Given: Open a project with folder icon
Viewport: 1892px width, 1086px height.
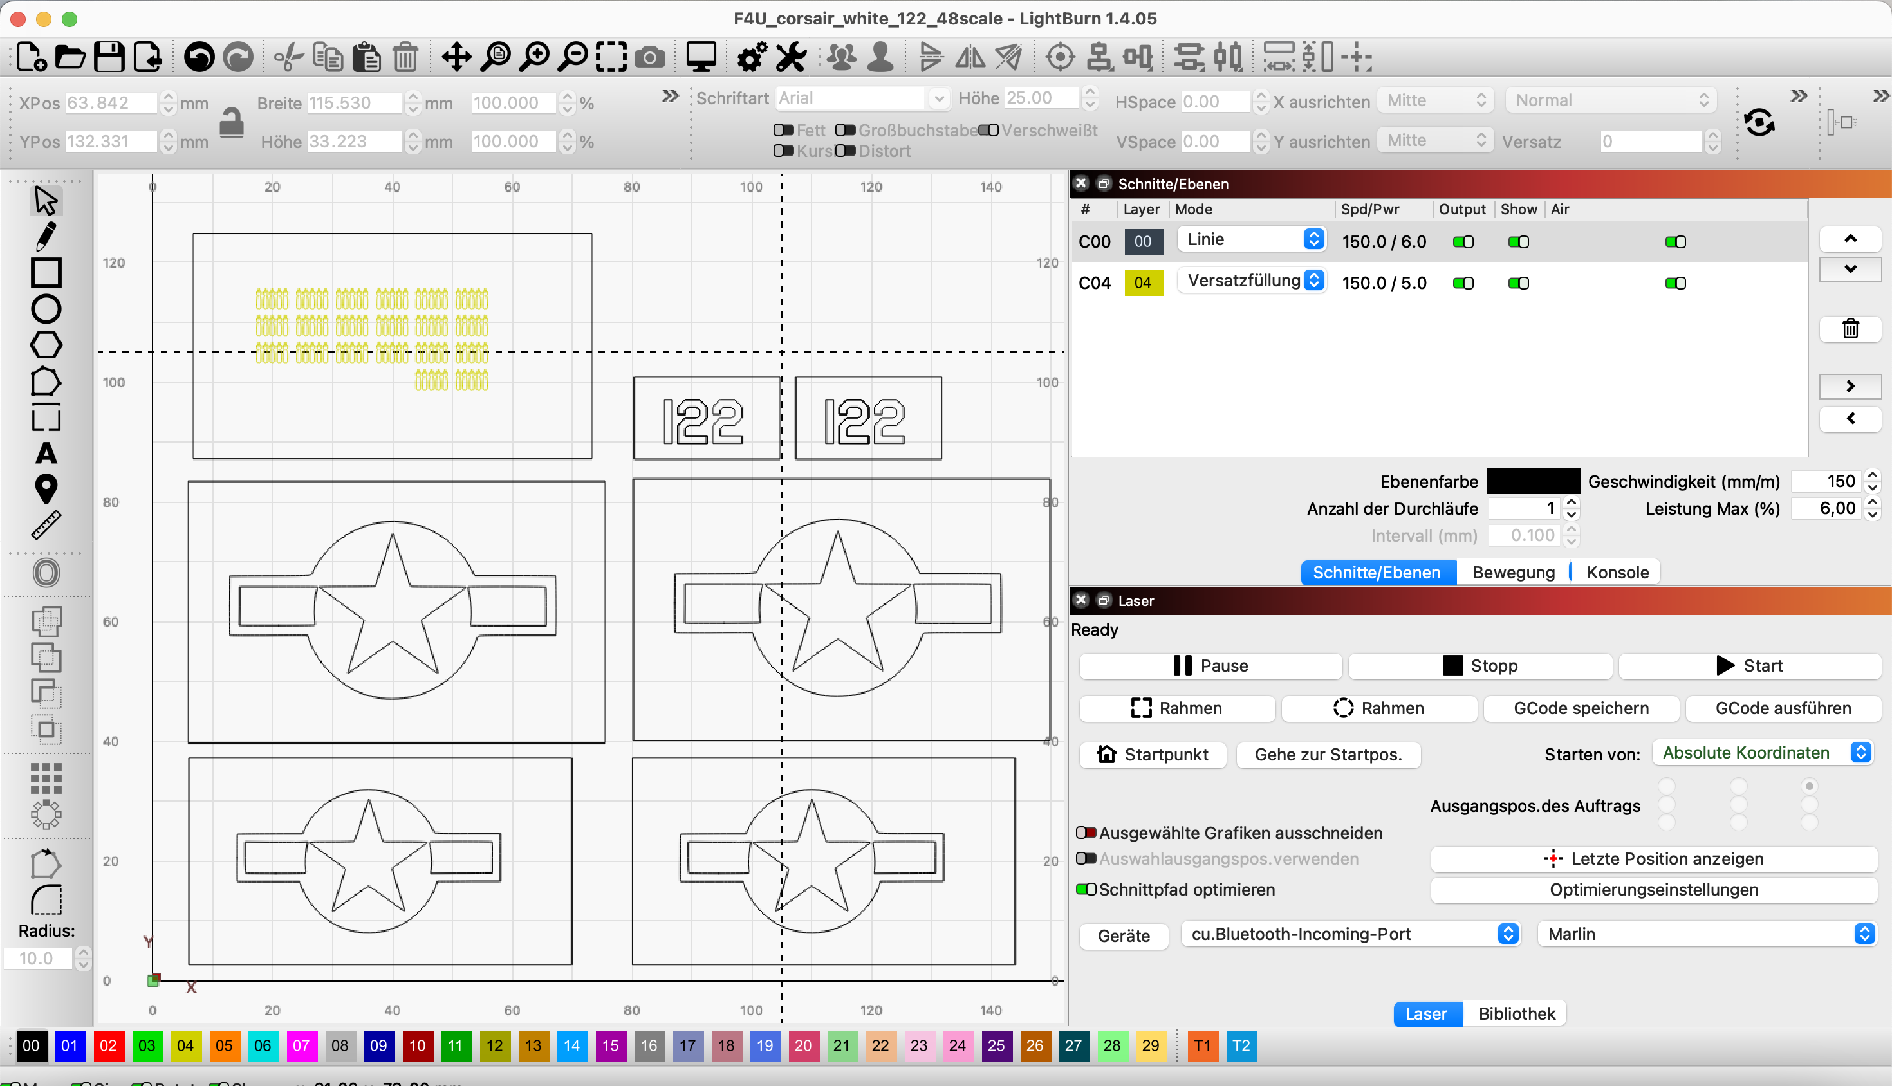Looking at the screenshot, I should (x=70, y=57).
